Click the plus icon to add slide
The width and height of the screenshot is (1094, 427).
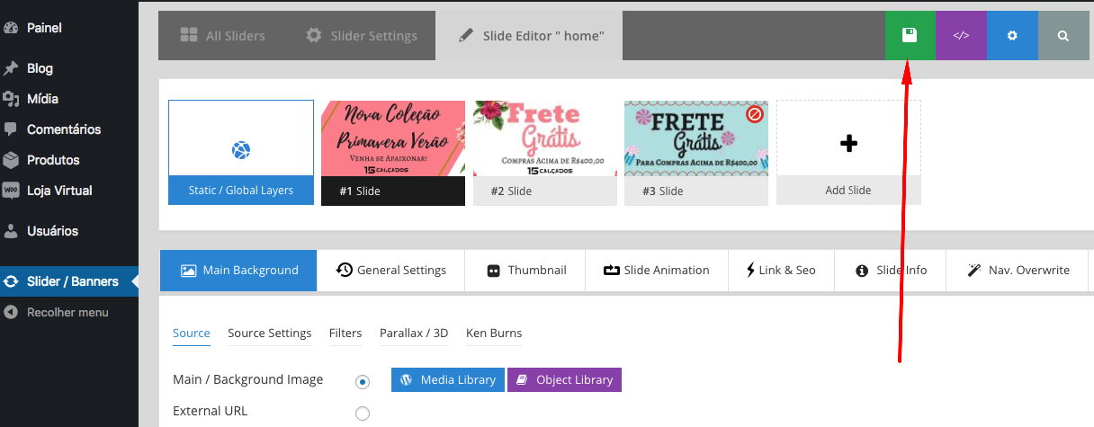tap(847, 144)
